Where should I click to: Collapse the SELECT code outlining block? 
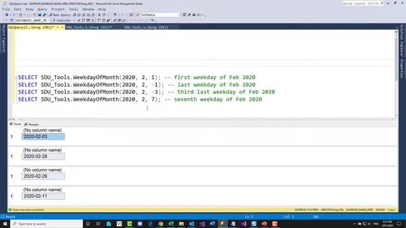pos(16,77)
